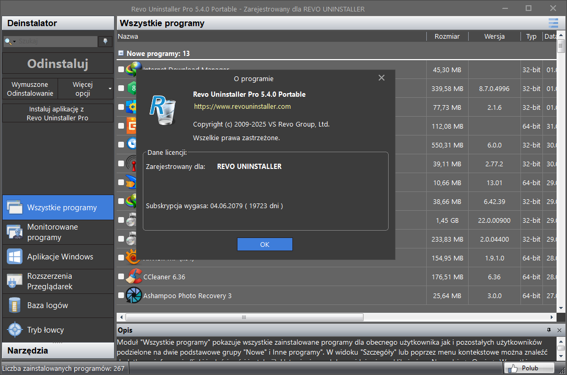Expand the Narzędzia section
This screenshot has height=375, width=567.
pos(58,350)
